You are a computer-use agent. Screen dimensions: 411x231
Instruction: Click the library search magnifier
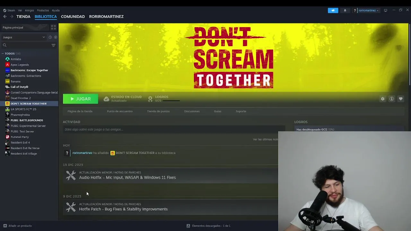pyautogui.click(x=5, y=45)
